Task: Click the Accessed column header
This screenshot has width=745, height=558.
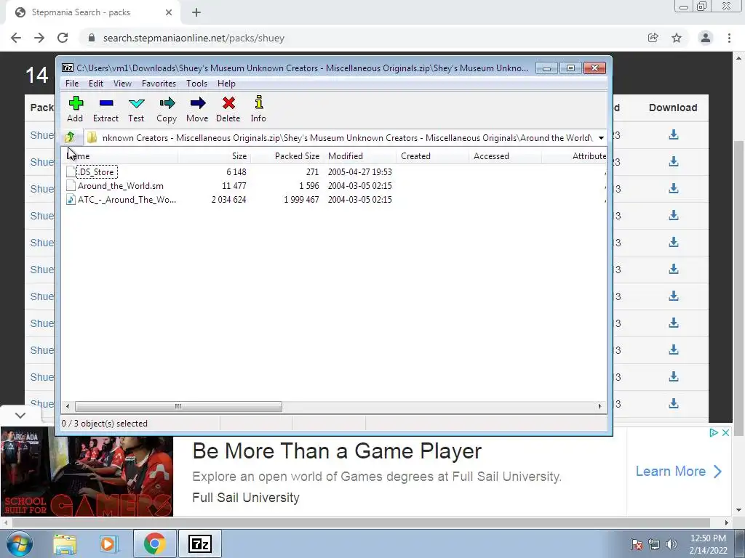Action: pyautogui.click(x=505, y=156)
